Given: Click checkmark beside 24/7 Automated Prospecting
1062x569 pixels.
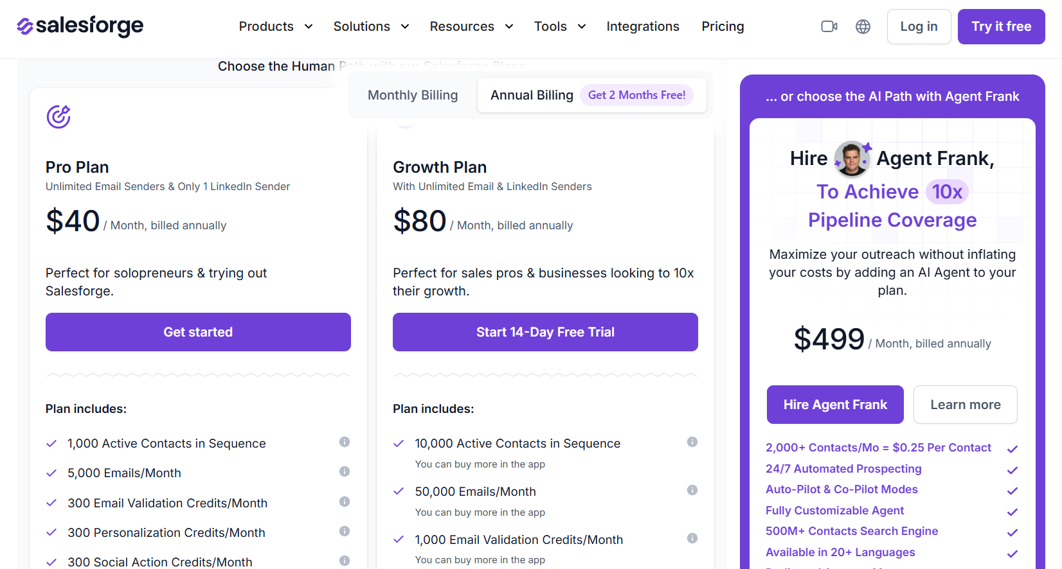Looking at the screenshot, I should coord(1013,470).
